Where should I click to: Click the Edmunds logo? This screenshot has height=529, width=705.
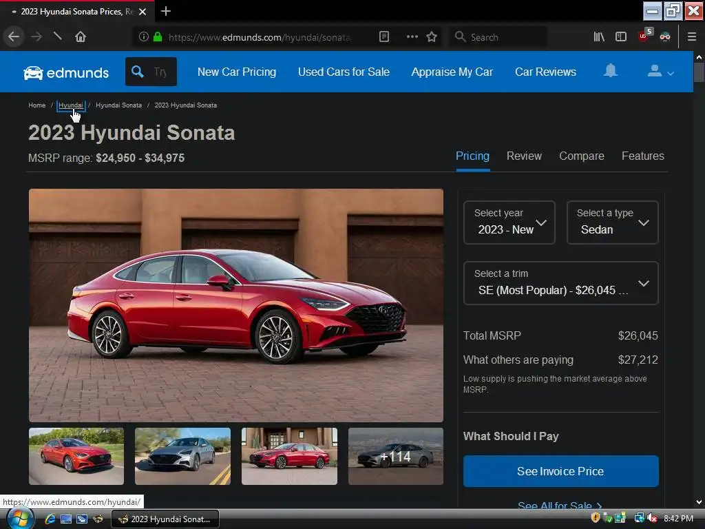point(66,72)
